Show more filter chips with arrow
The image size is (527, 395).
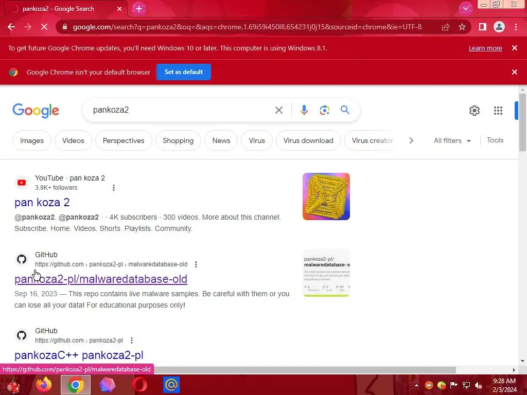coord(411,140)
